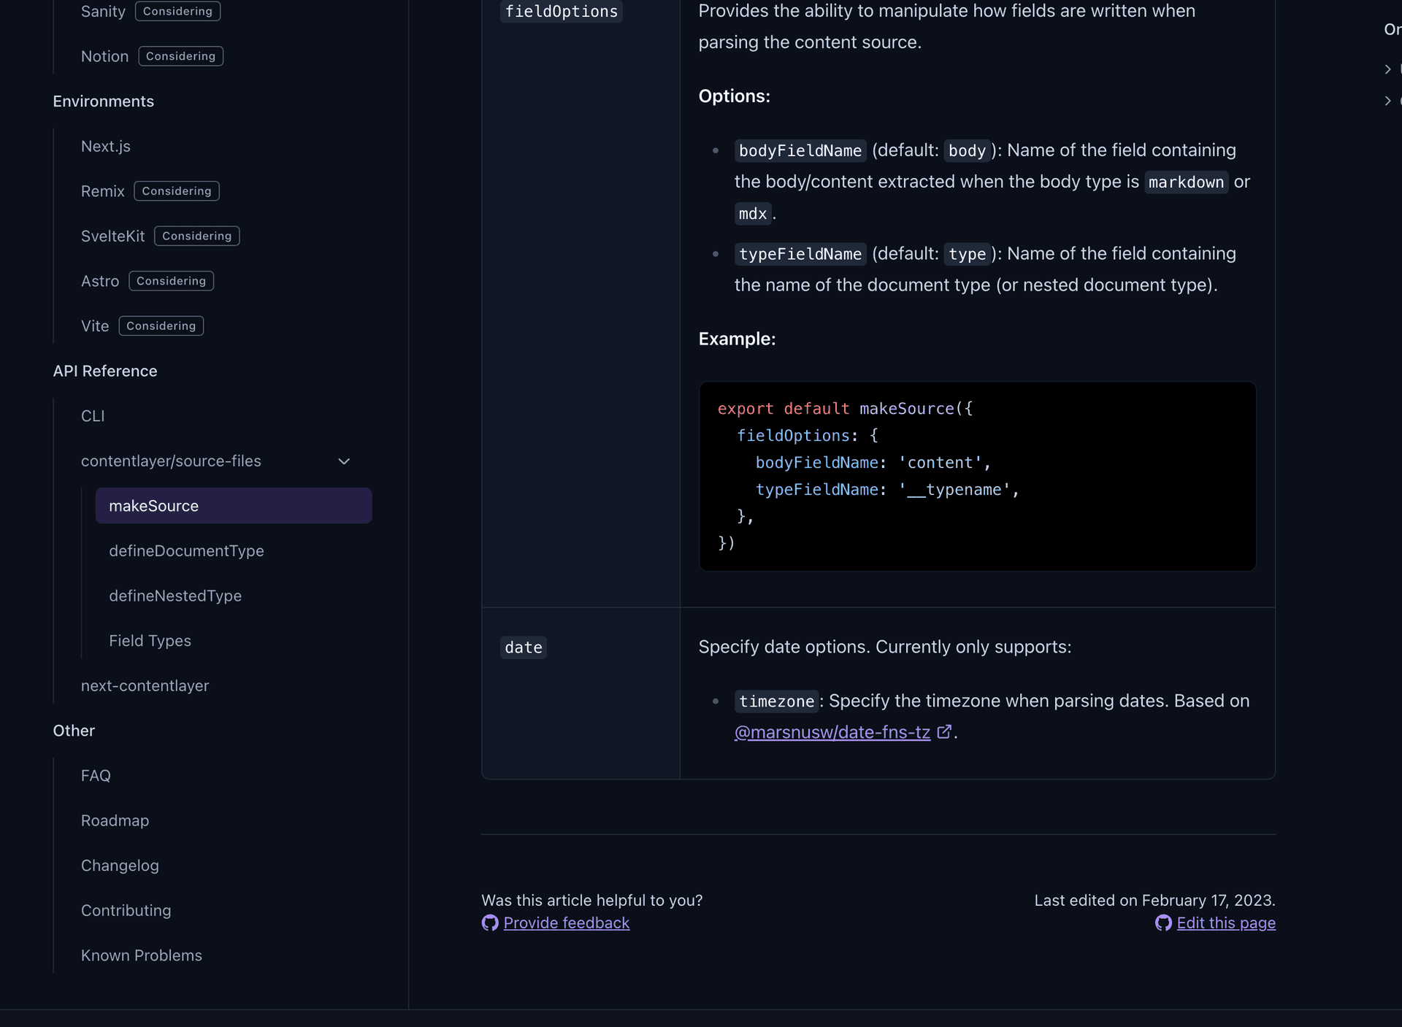This screenshot has width=1402, height=1027.
Task: Open the CLI reference page
Action: coord(93,416)
